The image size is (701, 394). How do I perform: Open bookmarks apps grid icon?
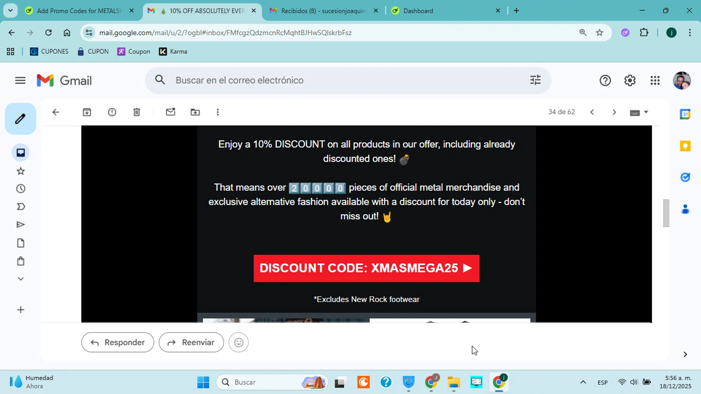click(x=10, y=51)
